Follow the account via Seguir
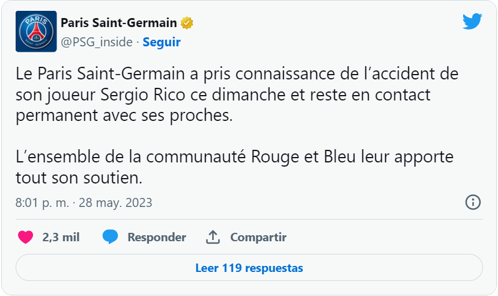This screenshot has height=296, width=498. [x=162, y=42]
